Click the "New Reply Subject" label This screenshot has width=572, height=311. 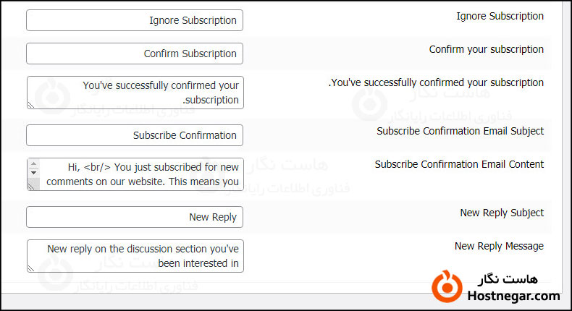pyautogui.click(x=502, y=213)
